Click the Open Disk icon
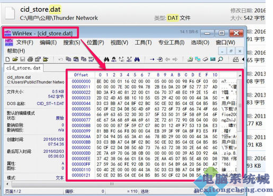Screen dimensions: 273x196 coord(190,59)
